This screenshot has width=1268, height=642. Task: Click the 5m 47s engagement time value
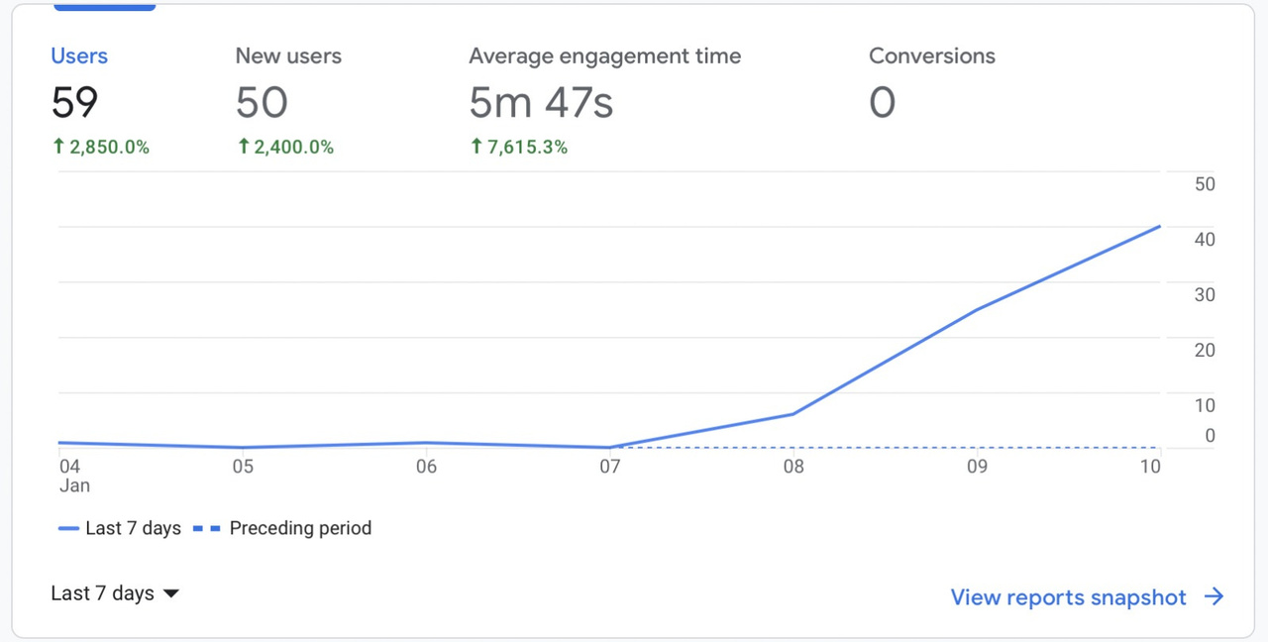coord(541,102)
